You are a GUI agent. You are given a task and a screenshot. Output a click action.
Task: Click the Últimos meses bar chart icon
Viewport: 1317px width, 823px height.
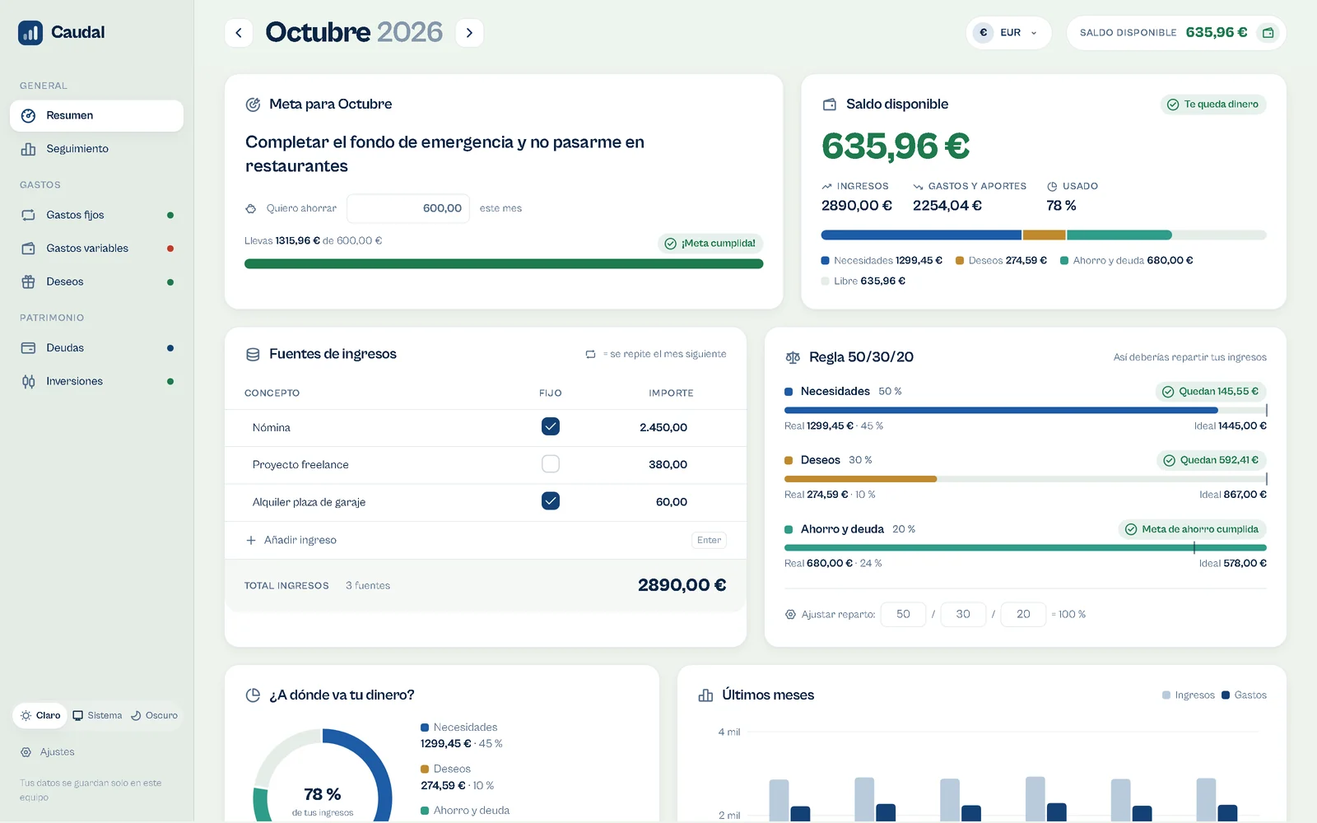tap(705, 695)
